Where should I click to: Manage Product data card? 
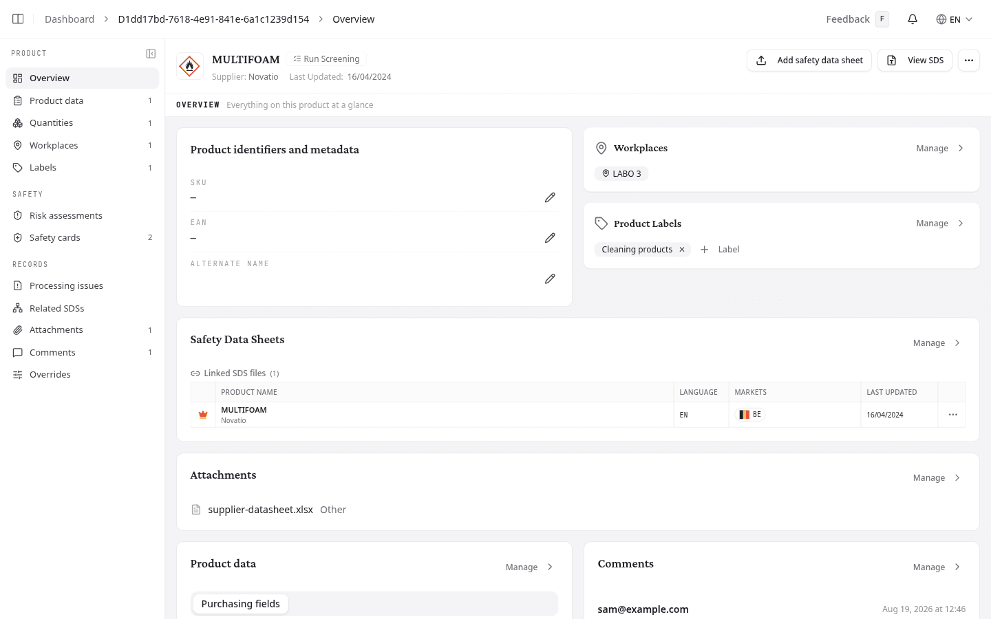pyautogui.click(x=529, y=567)
